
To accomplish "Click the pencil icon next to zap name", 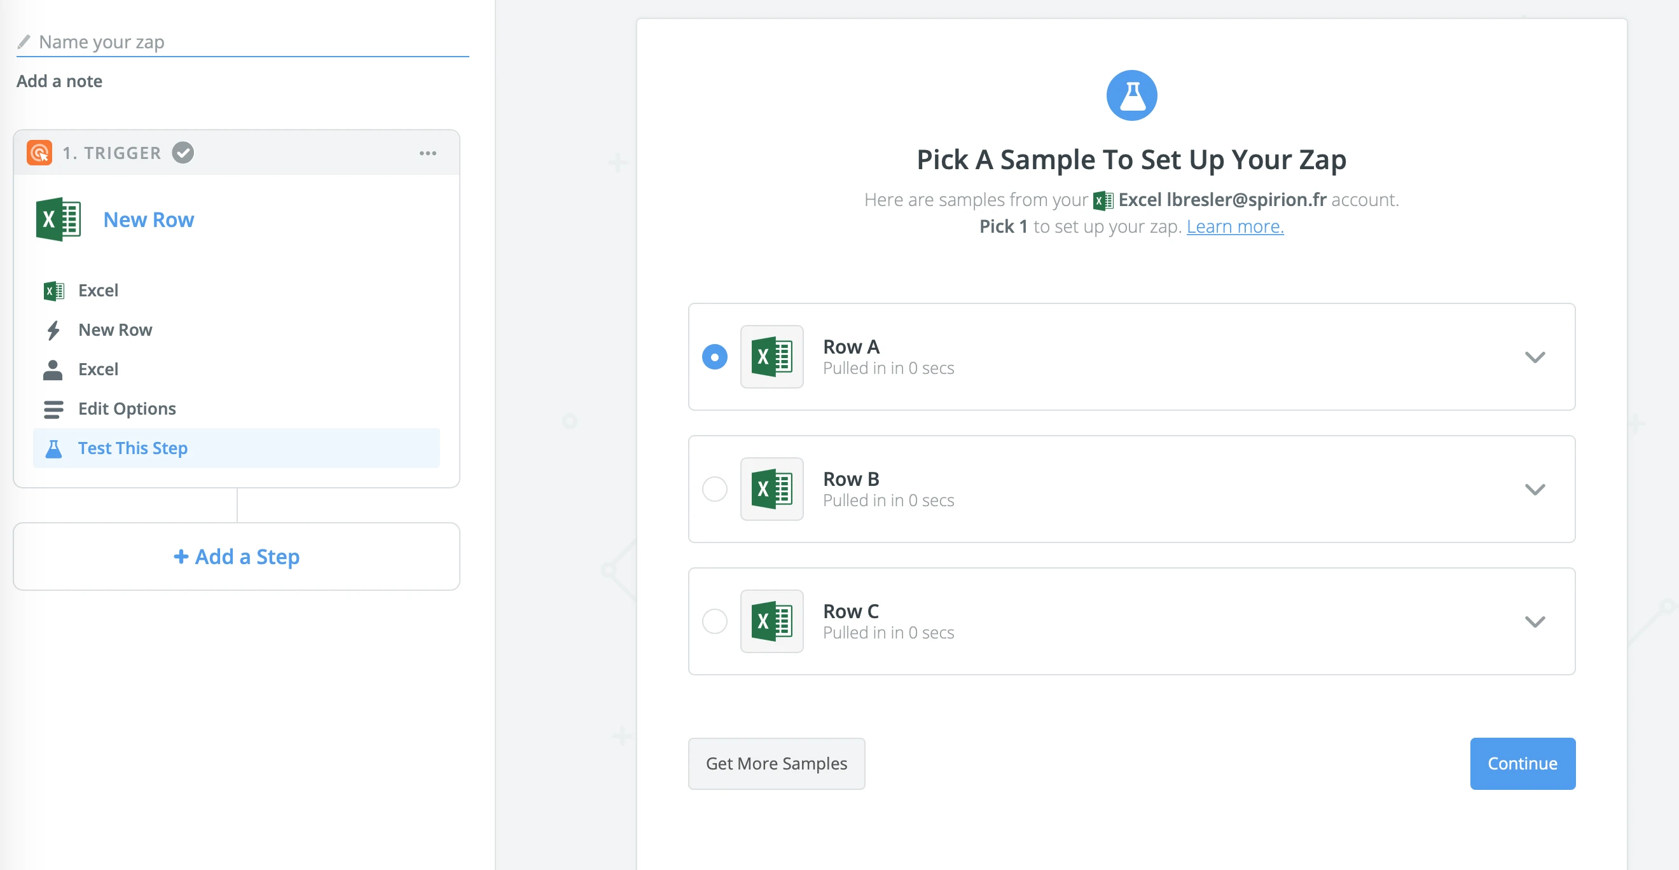I will [x=24, y=42].
